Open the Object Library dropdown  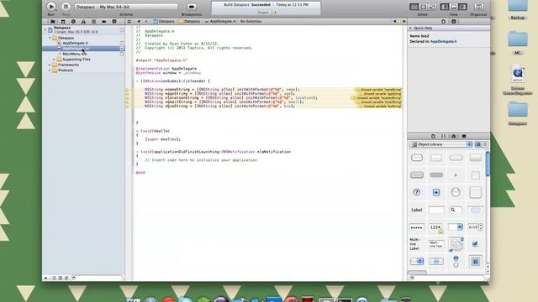pyautogui.click(x=440, y=144)
